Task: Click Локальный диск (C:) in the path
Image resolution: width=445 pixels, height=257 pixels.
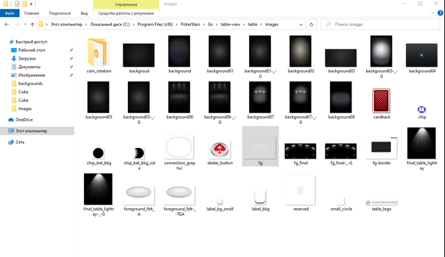Action: click(109, 25)
